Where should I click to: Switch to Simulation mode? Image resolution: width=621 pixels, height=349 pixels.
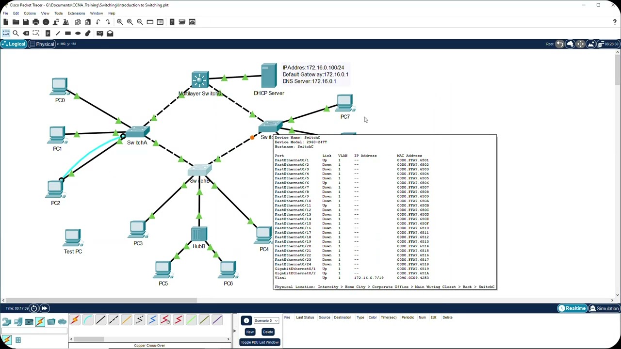(604, 308)
